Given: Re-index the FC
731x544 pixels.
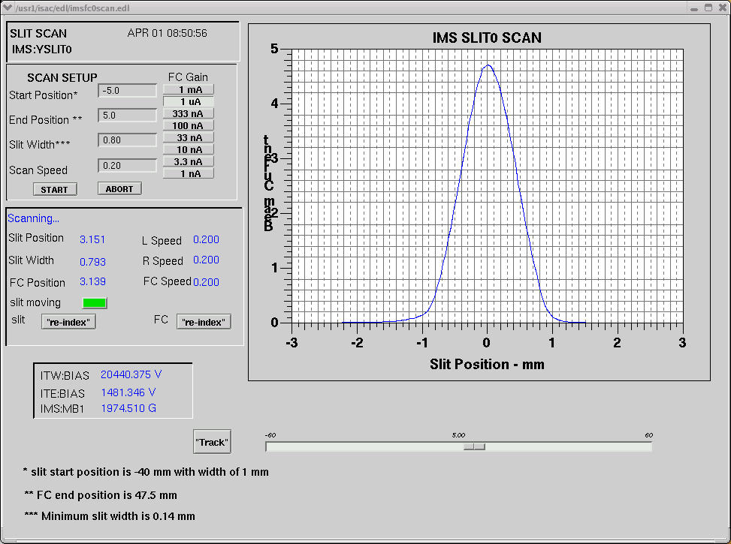Looking at the screenshot, I should 204,322.
